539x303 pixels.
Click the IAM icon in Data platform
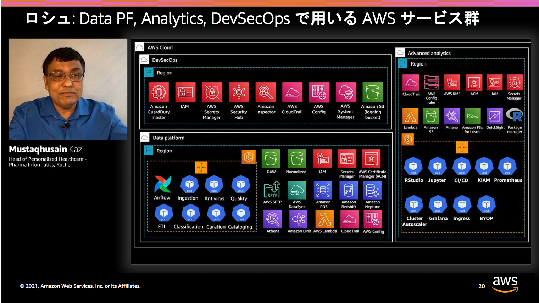[322, 158]
